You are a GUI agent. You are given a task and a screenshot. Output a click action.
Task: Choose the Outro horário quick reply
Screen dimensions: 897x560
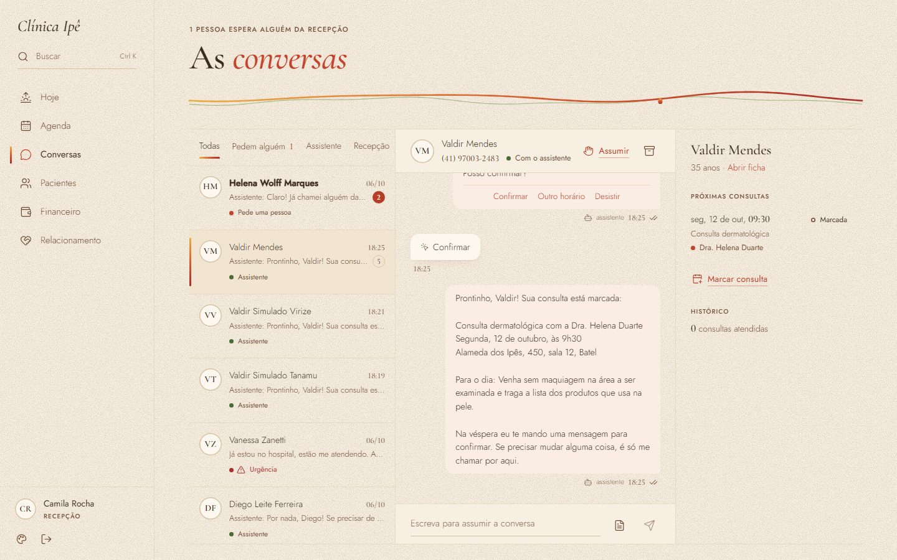click(561, 196)
